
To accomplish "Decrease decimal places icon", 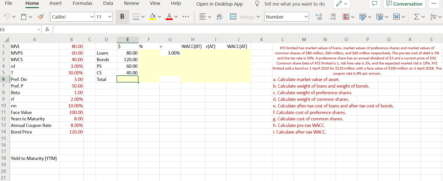I will click(x=319, y=17).
